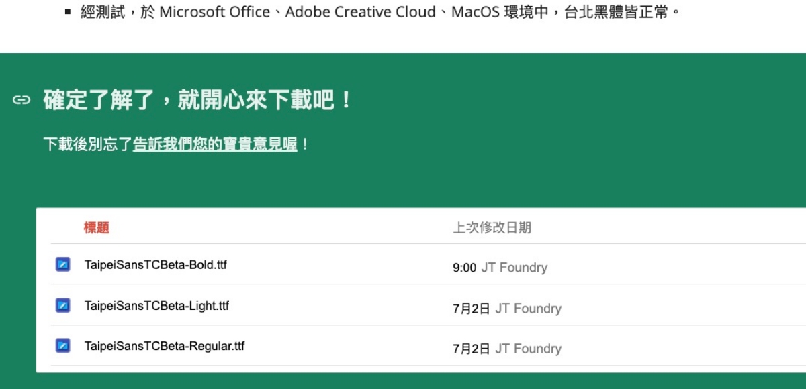Sort files by the 上次修改日期 column header
The width and height of the screenshot is (806, 389).
492,228
